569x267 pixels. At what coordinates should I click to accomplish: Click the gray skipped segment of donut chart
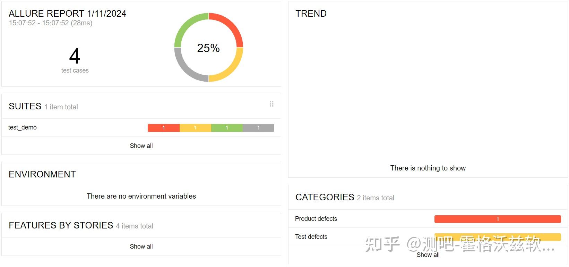coord(185,71)
